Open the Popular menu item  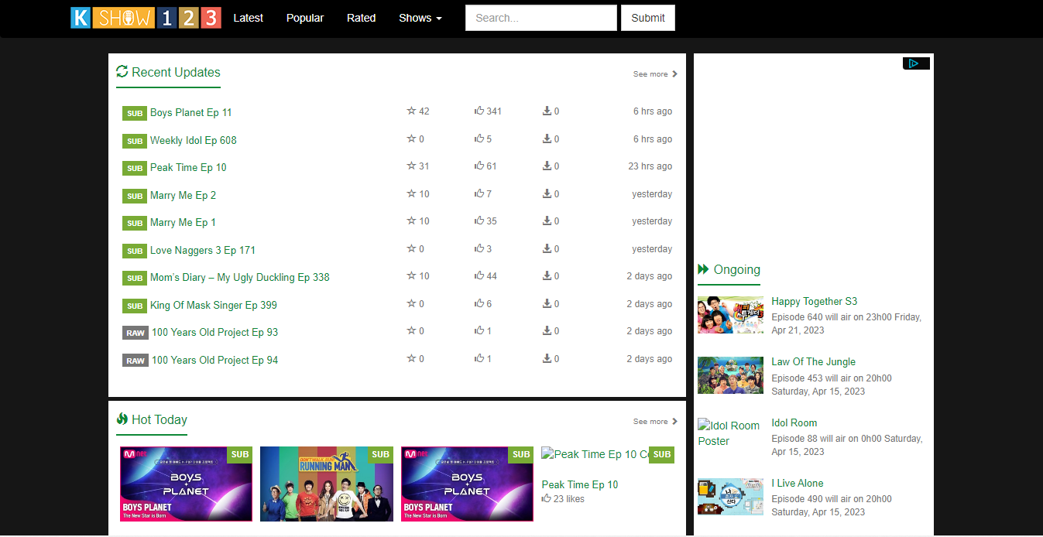point(305,18)
